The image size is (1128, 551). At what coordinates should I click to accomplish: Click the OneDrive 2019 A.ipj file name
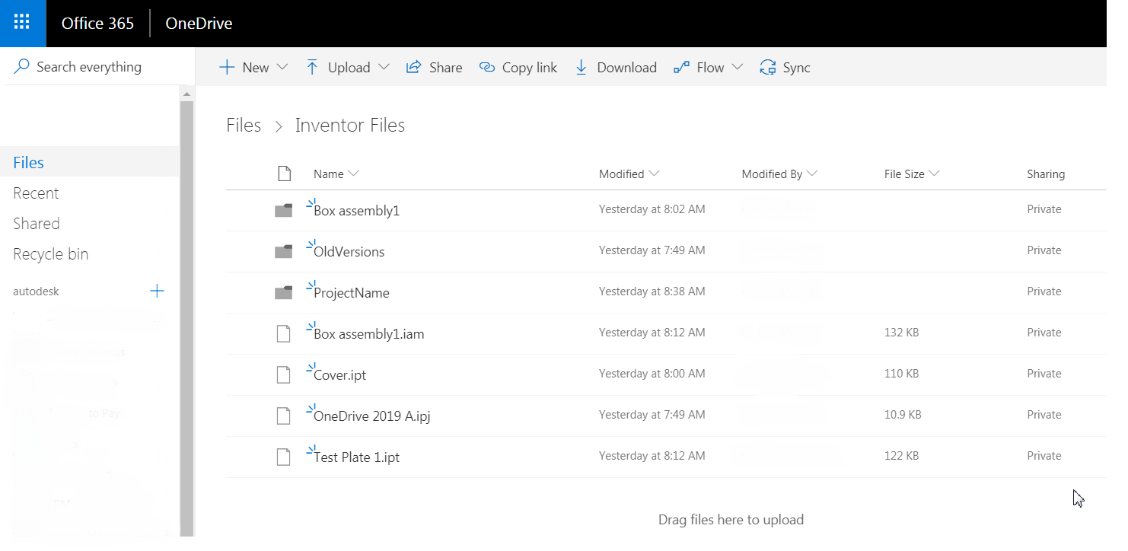(372, 416)
